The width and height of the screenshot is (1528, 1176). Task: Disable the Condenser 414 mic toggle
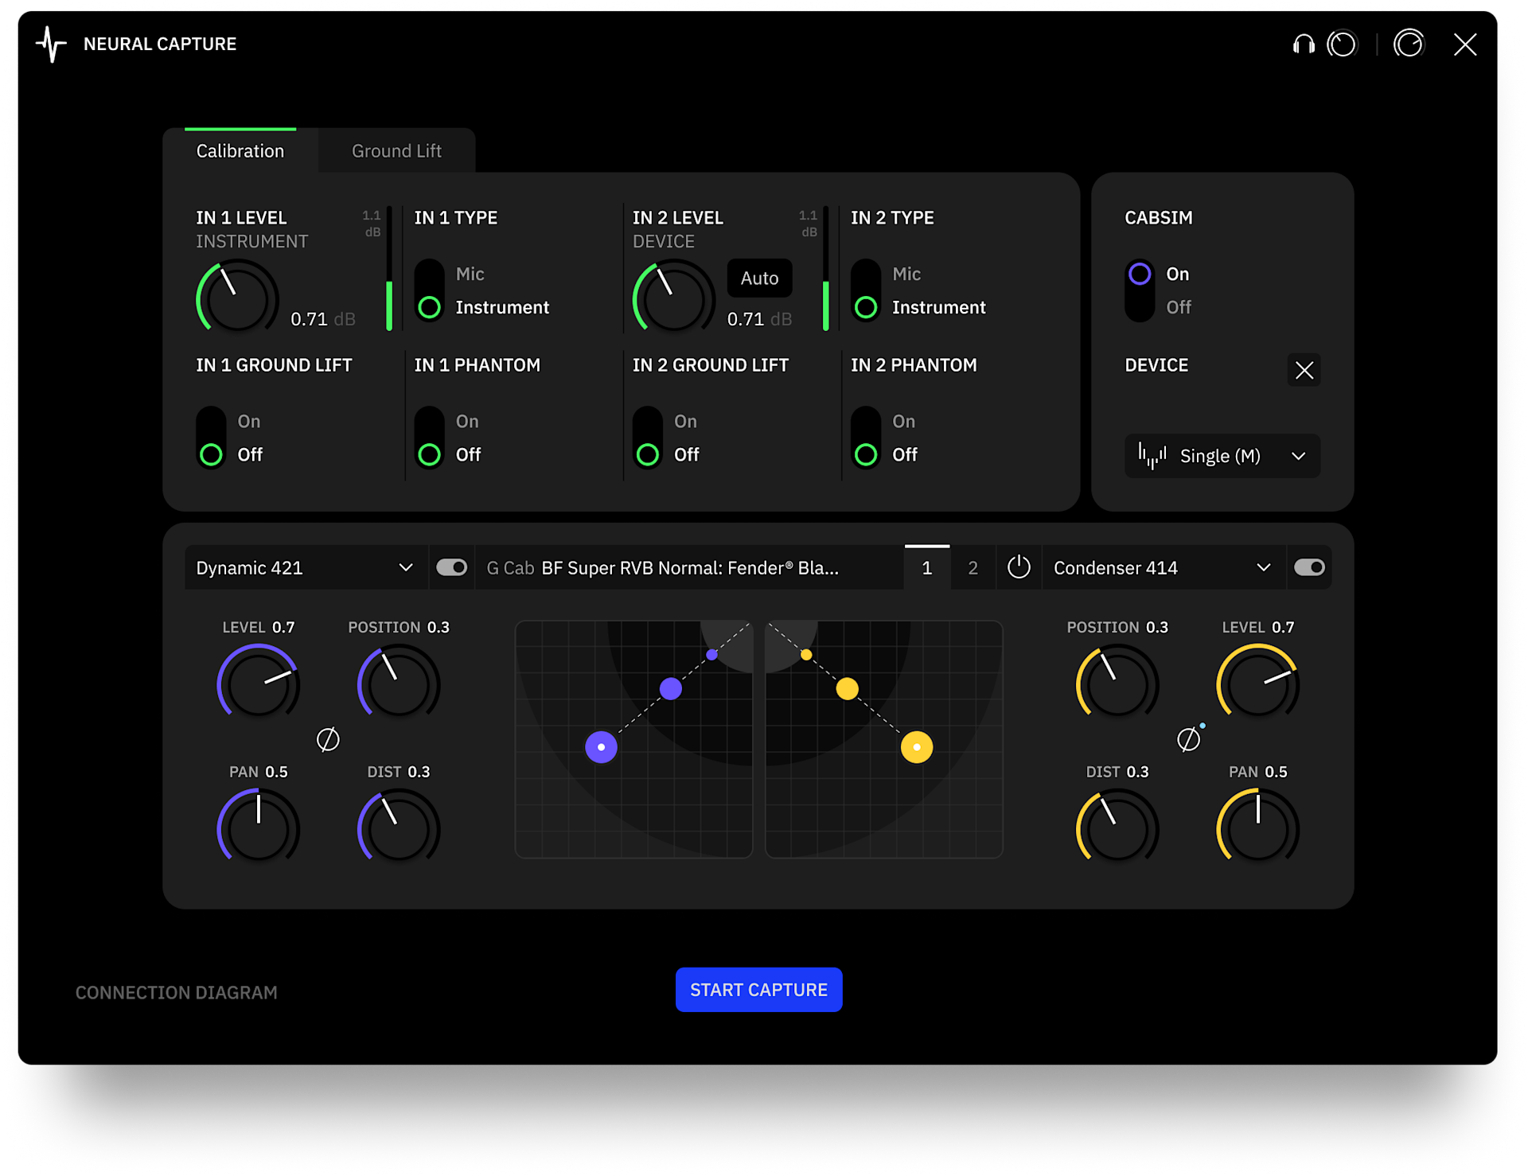click(1309, 567)
